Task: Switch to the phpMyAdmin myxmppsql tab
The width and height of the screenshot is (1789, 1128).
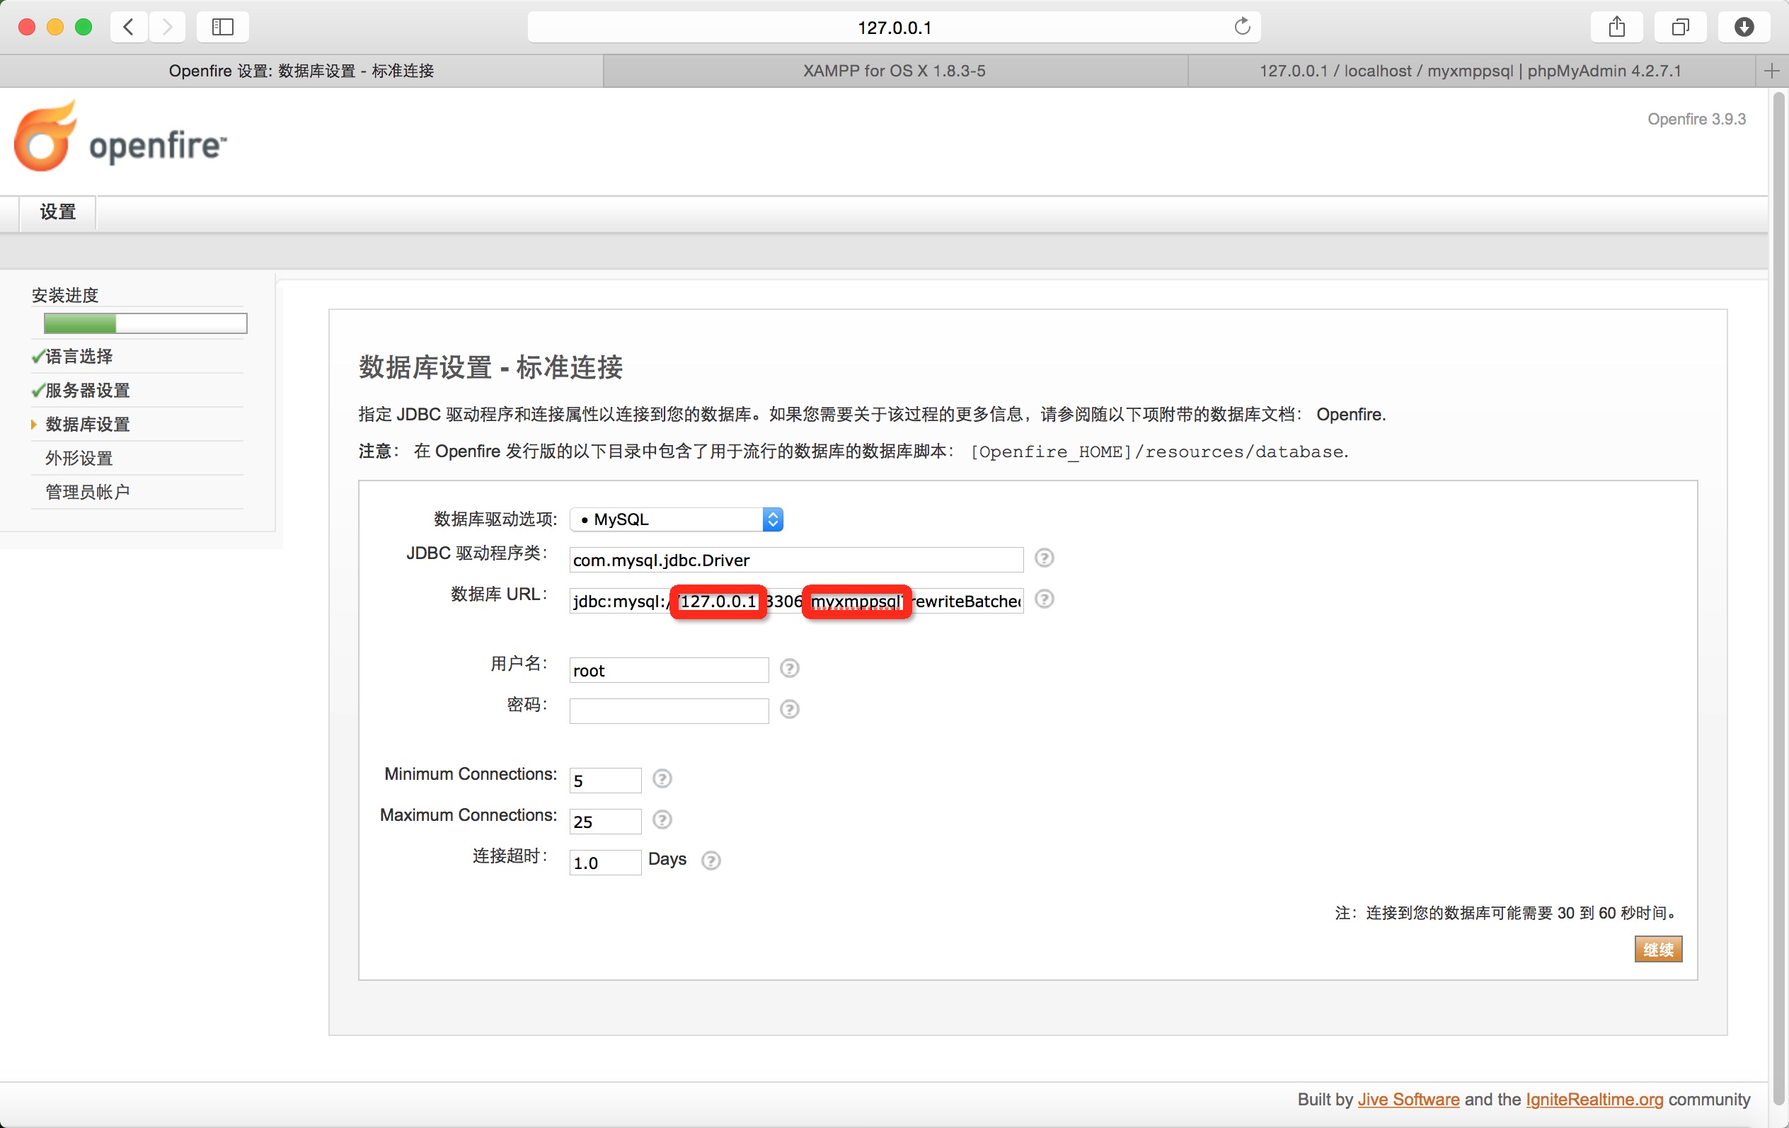Action: pos(1471,71)
